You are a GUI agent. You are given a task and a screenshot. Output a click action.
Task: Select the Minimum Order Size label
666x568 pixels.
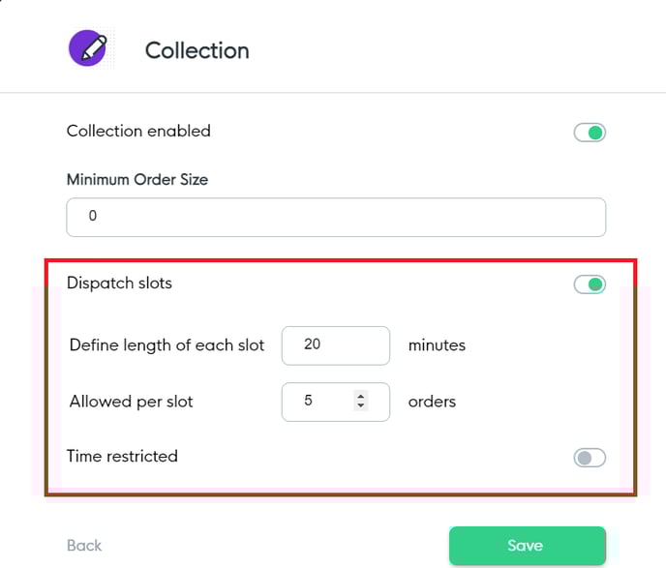coord(137,179)
